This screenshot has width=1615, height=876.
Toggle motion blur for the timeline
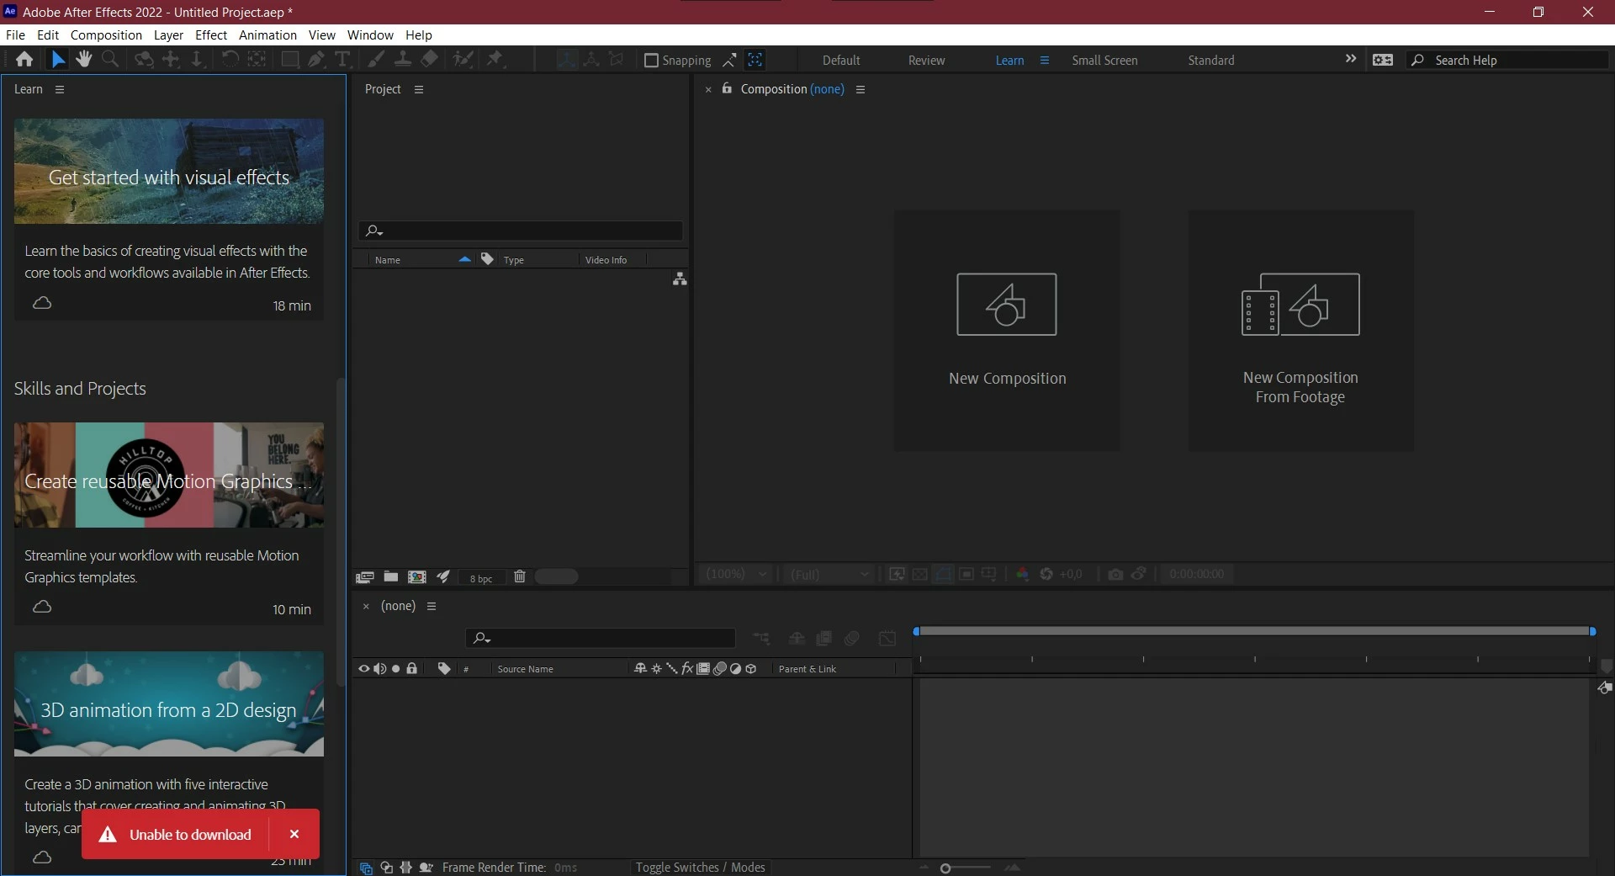[x=851, y=639]
